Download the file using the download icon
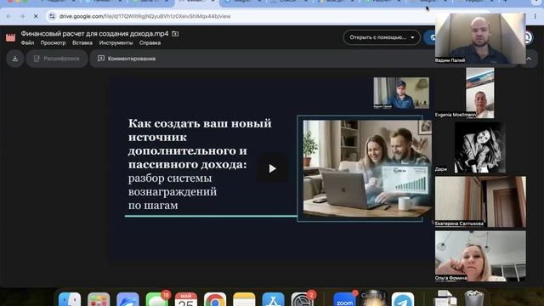This screenshot has width=544, height=306. pyautogui.click(x=15, y=59)
